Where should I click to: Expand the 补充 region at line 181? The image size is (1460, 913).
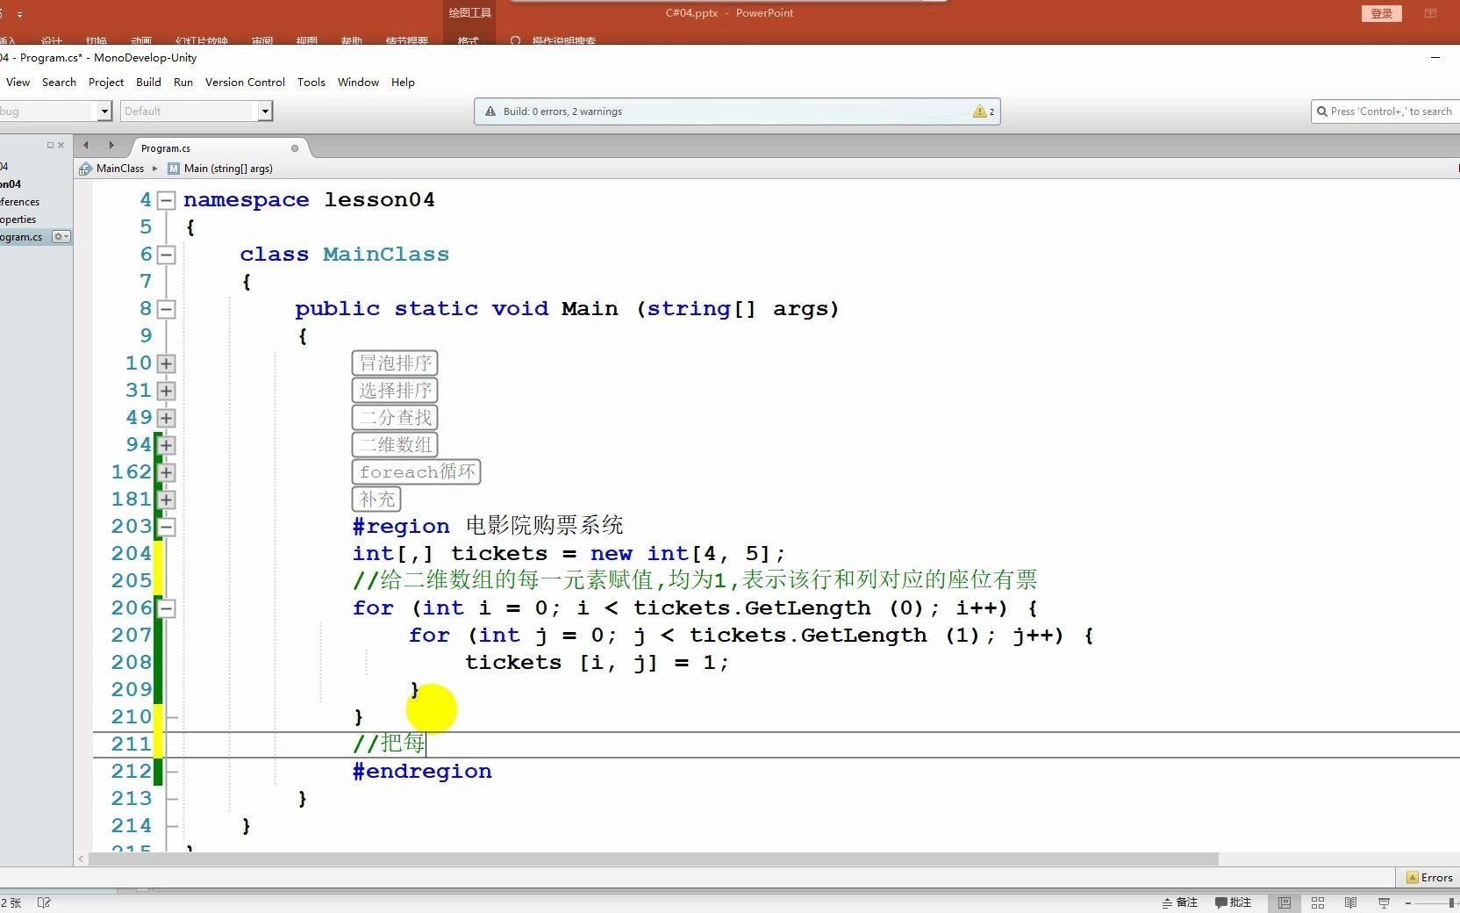pyautogui.click(x=166, y=500)
